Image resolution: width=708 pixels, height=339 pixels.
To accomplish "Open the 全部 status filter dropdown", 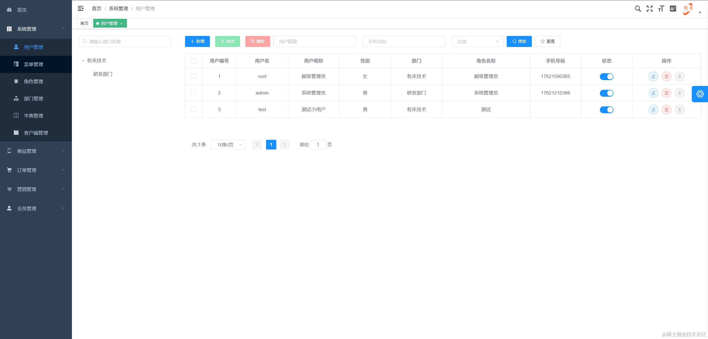I will [477, 41].
